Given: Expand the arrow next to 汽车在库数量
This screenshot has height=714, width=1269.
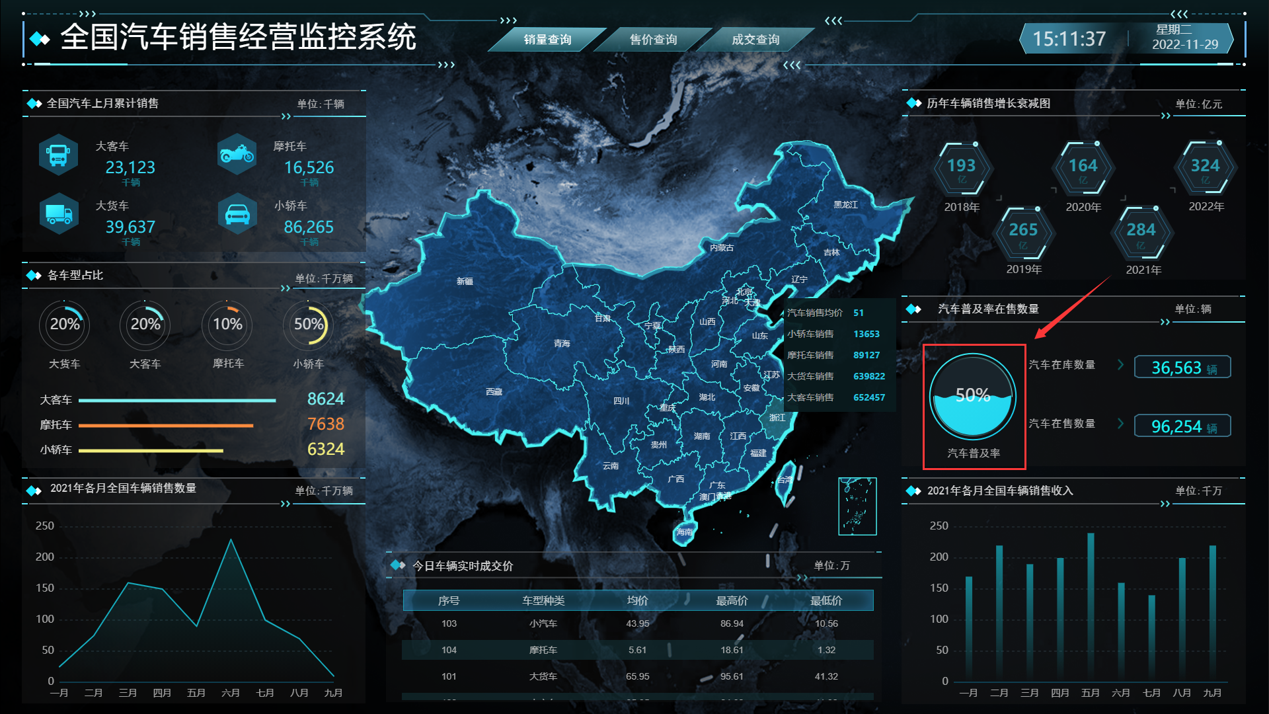Looking at the screenshot, I should 1120,365.
